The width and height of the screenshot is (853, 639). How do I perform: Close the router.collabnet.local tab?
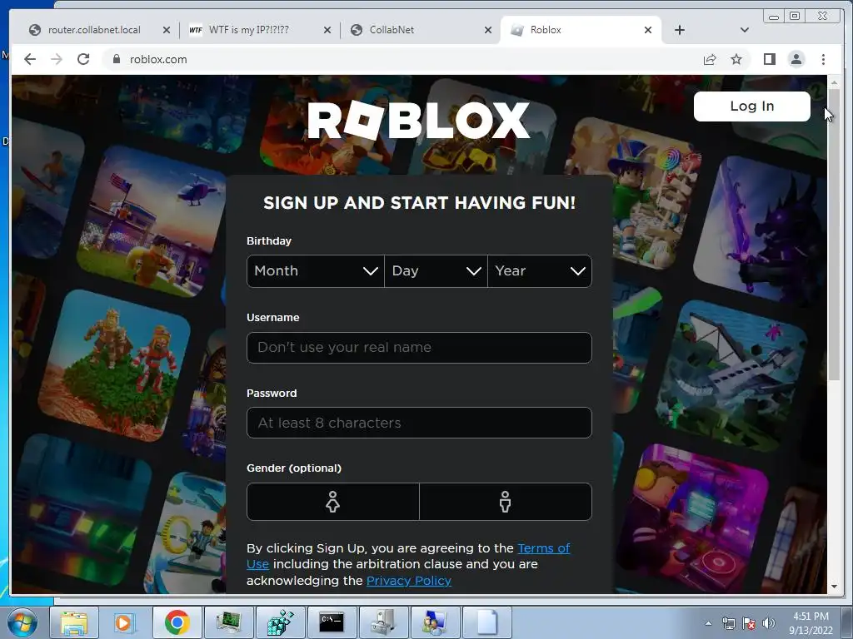167,30
